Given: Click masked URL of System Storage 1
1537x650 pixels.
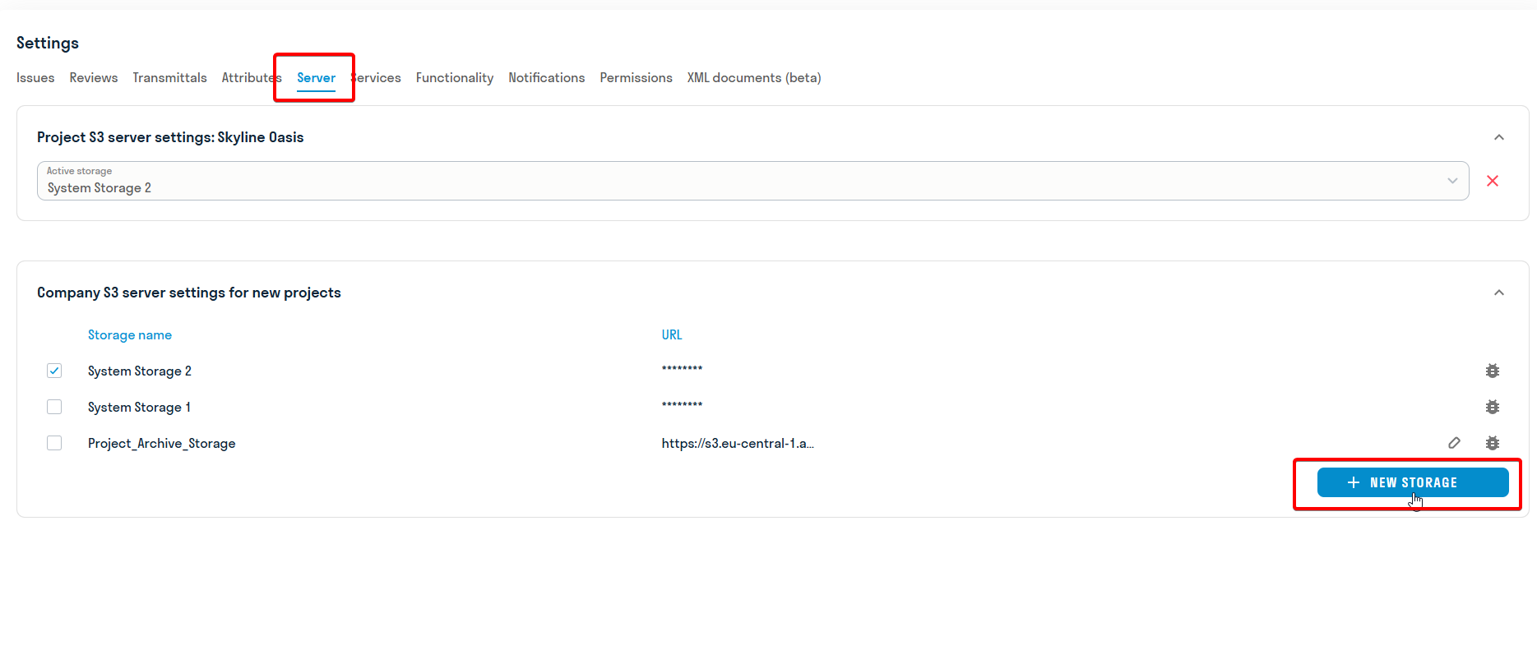Looking at the screenshot, I should pyautogui.click(x=682, y=405).
